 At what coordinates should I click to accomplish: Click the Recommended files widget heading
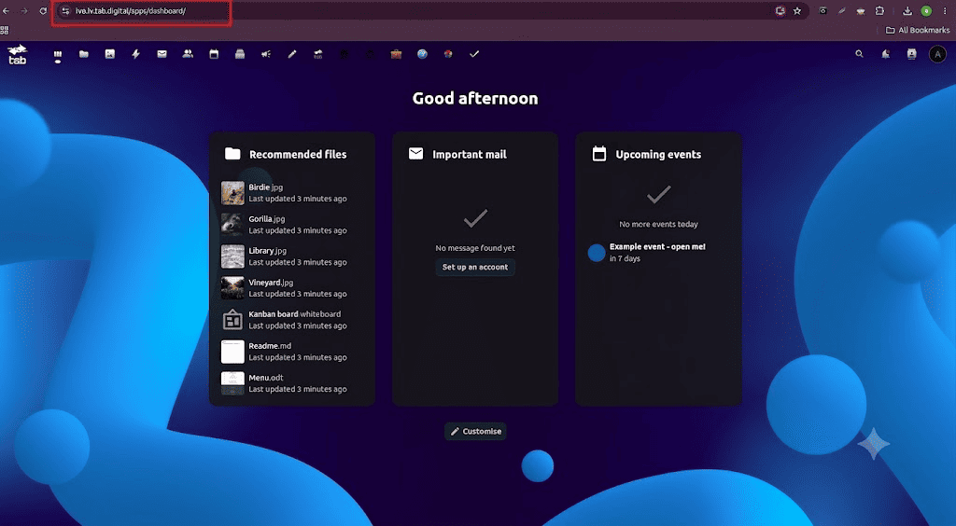tap(298, 155)
